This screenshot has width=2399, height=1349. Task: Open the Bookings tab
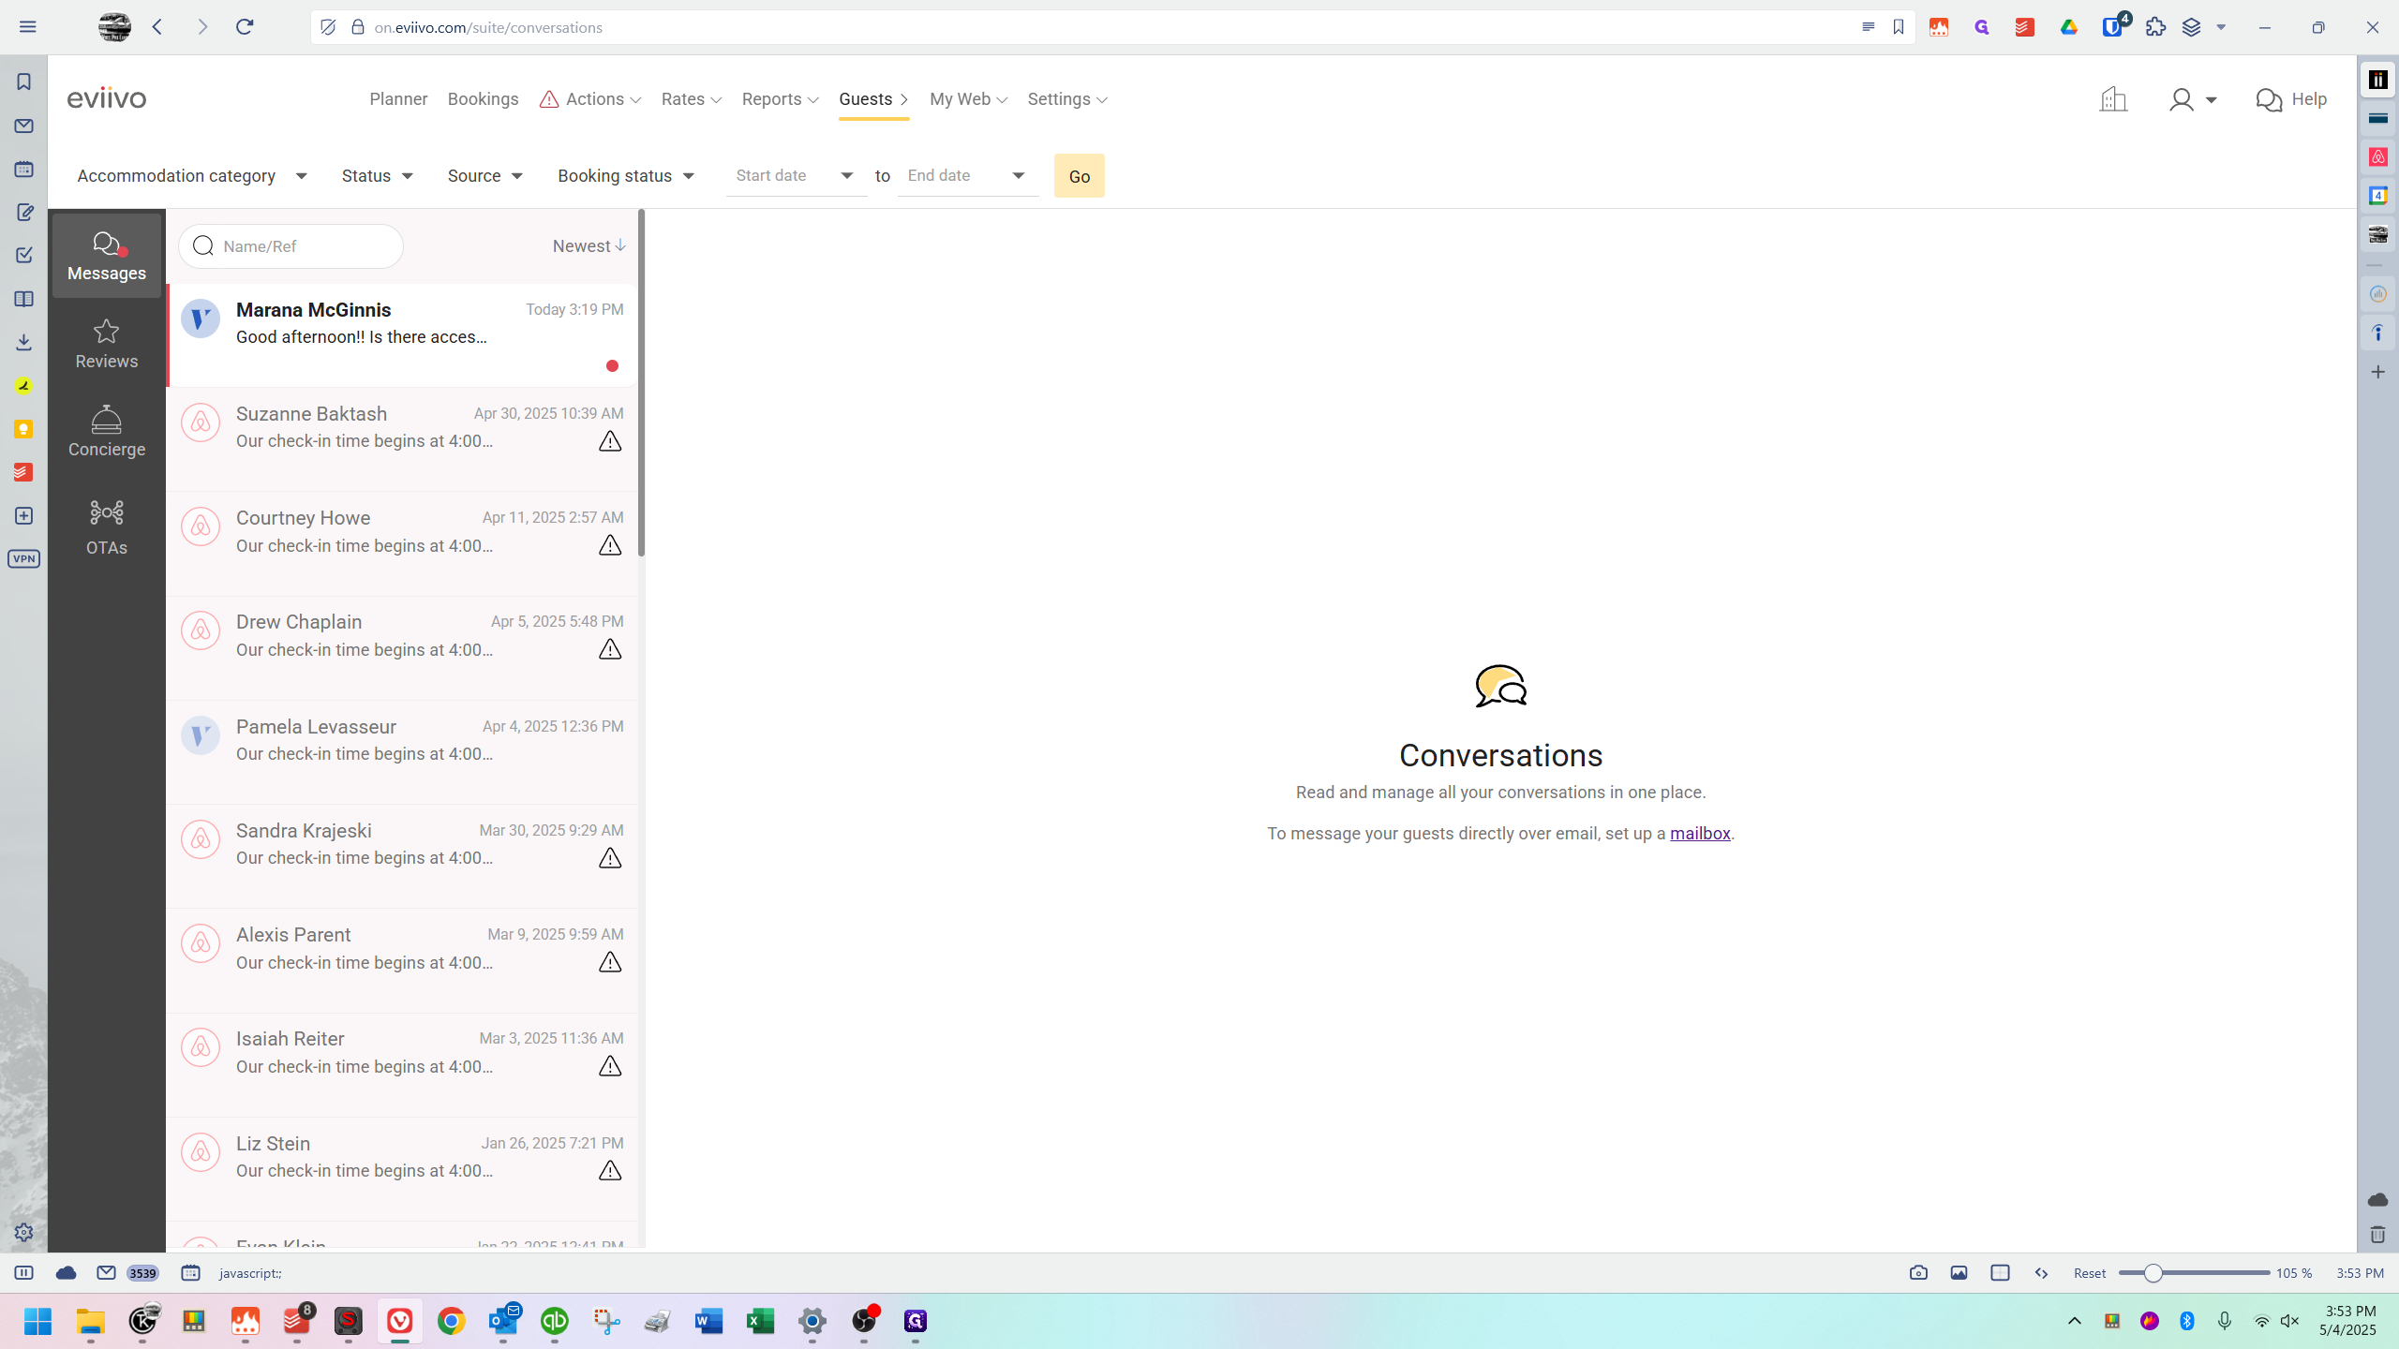pos(483,99)
